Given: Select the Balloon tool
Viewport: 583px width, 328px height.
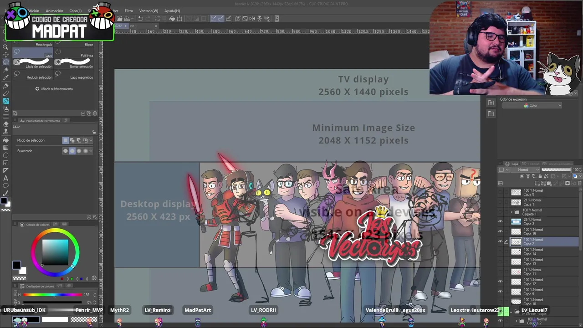Looking at the screenshot, I should 6,186.
